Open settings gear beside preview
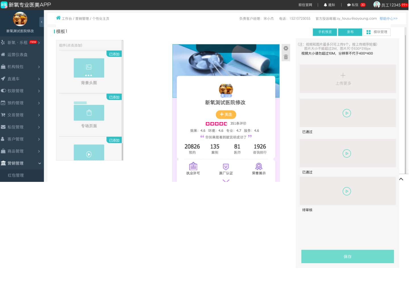Viewport: 409px width, 291px height. pyautogui.click(x=286, y=48)
